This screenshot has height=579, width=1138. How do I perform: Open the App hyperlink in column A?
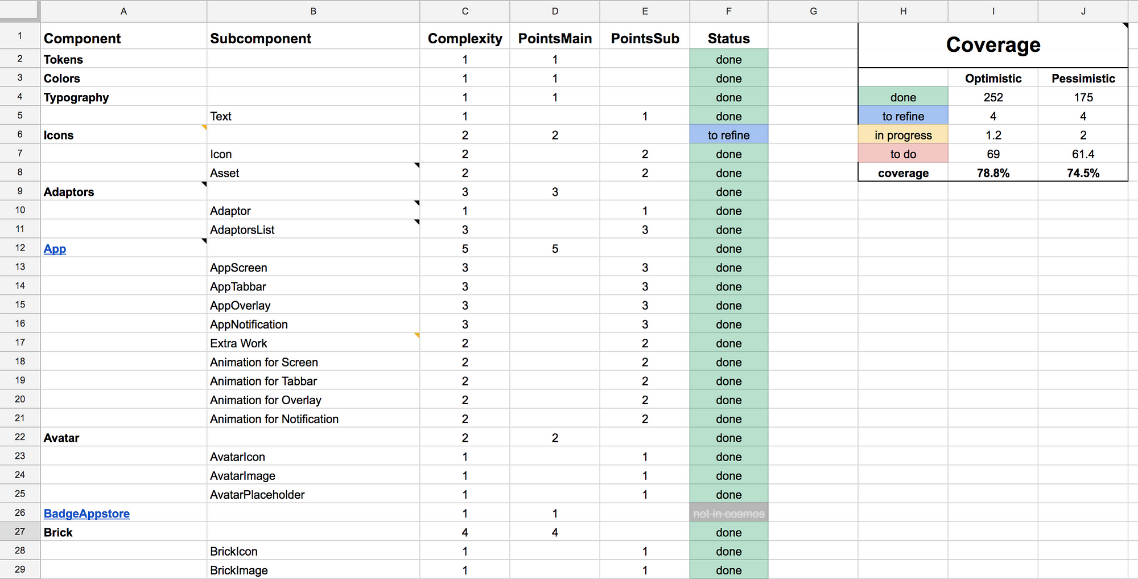click(x=55, y=249)
